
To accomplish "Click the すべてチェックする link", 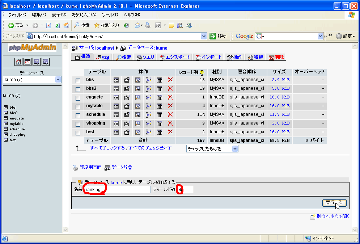I will pos(107,148).
